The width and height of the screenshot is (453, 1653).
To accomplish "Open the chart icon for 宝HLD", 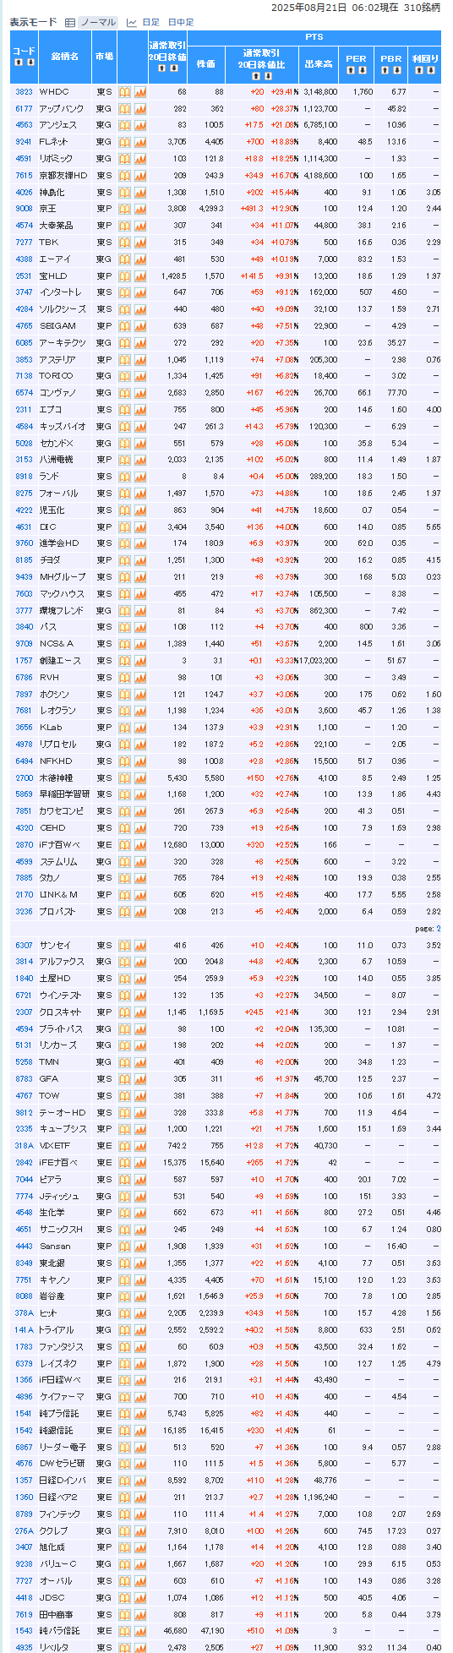I will (139, 275).
